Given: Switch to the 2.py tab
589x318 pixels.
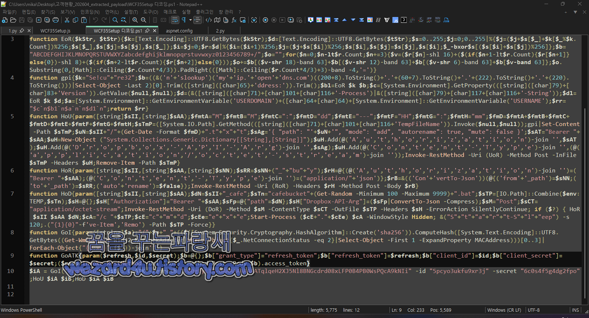Looking at the screenshot, I should [220, 30].
